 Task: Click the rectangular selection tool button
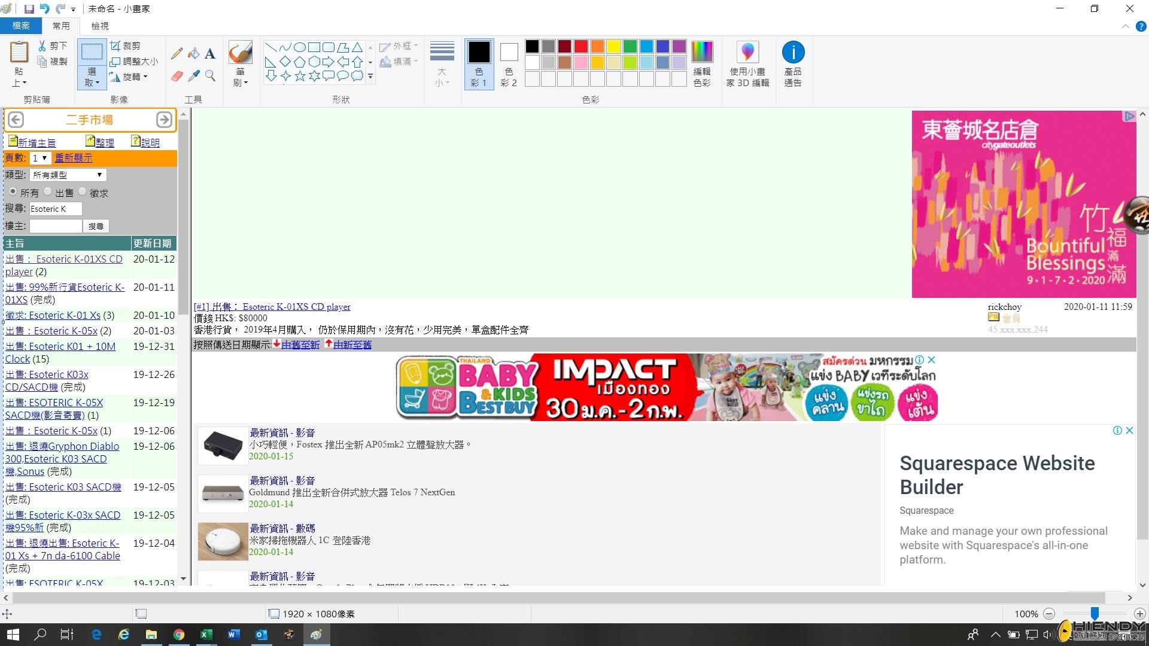[x=92, y=51]
